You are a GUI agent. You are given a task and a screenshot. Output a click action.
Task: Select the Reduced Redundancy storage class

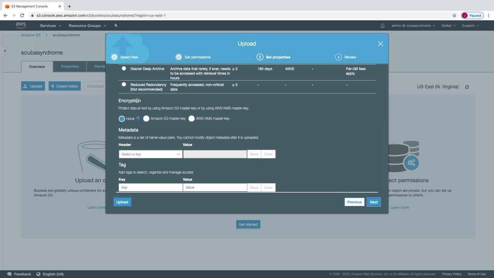(124, 85)
